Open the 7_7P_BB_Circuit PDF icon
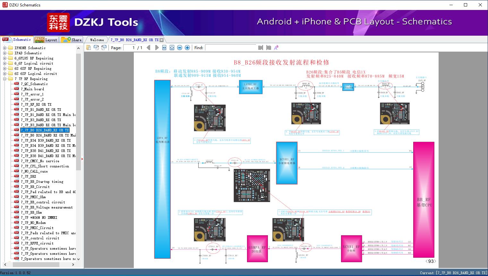This screenshot has height=276, width=488. click(16, 186)
